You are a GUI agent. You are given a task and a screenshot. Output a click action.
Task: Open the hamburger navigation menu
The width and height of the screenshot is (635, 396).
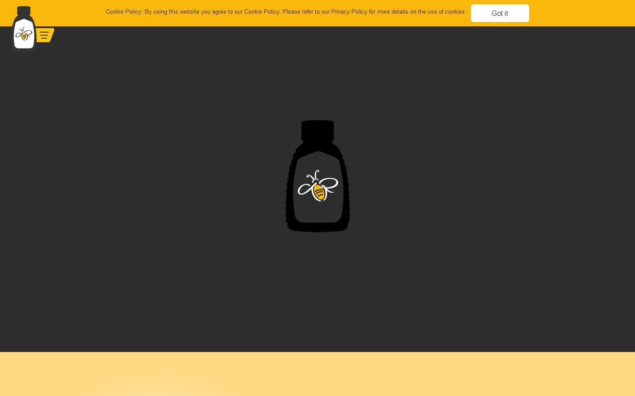coord(44,35)
